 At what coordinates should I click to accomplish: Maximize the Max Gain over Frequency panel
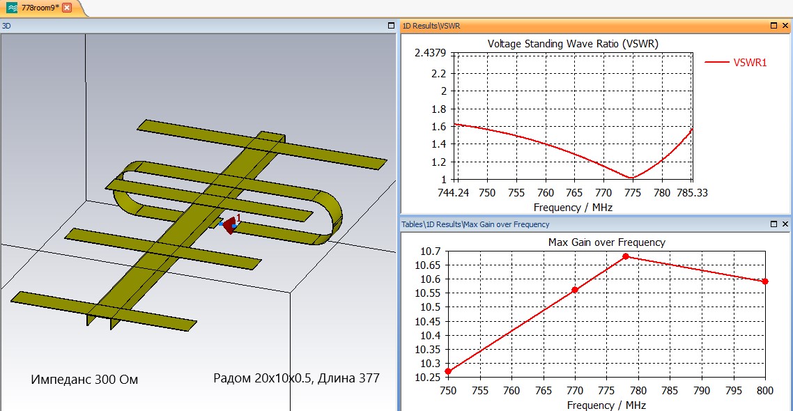tap(773, 224)
